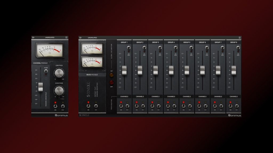Click the group icon atop the Buss Module plugin
This screenshot has height=153, width=273.
coord(81,38)
